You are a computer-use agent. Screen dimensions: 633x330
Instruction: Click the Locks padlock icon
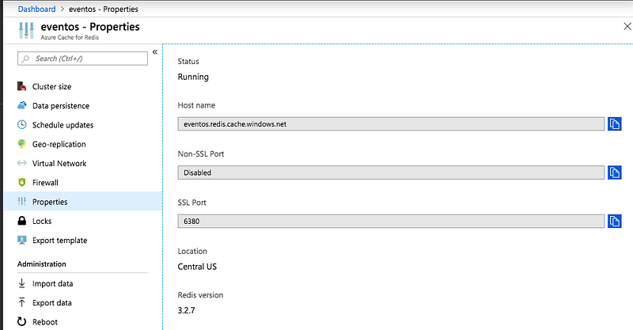(x=22, y=221)
